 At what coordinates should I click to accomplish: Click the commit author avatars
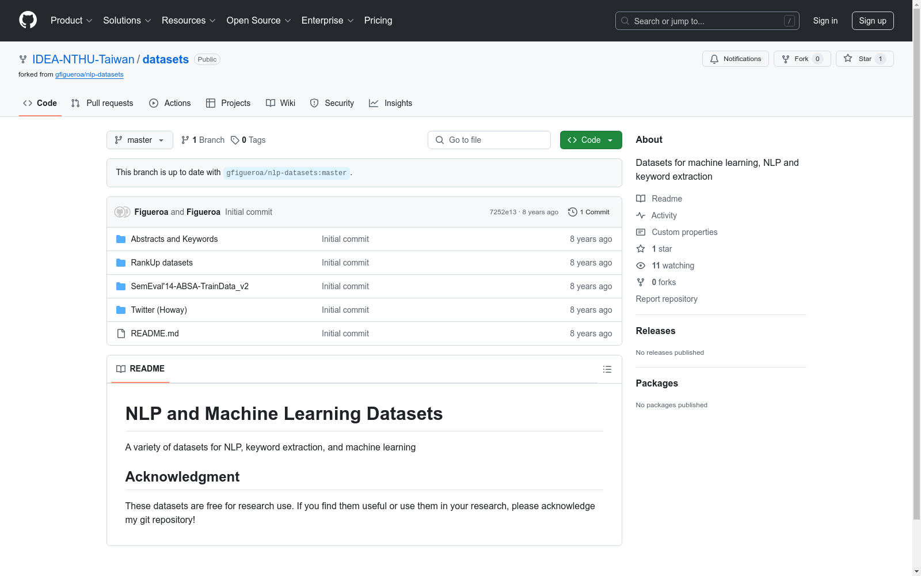click(122, 212)
